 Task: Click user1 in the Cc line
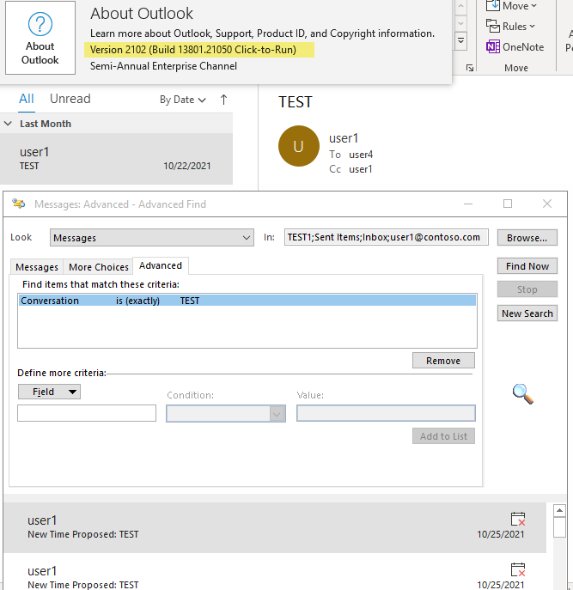361,169
